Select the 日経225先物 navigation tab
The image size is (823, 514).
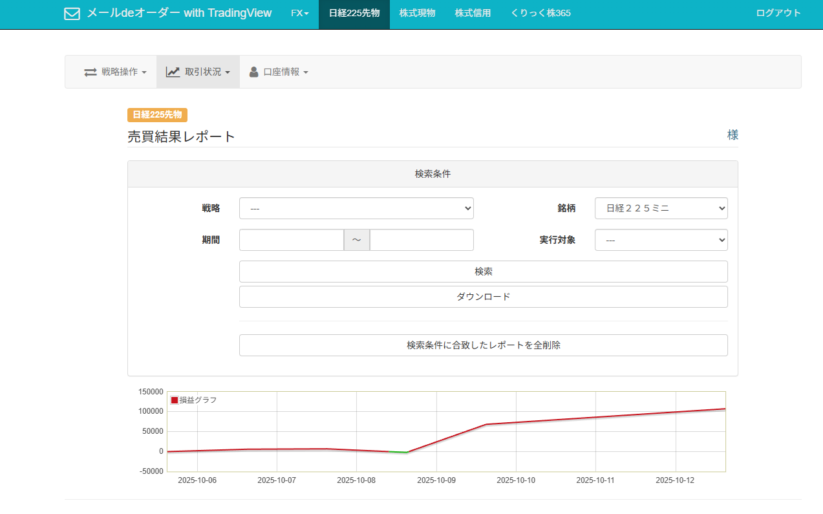click(x=354, y=14)
